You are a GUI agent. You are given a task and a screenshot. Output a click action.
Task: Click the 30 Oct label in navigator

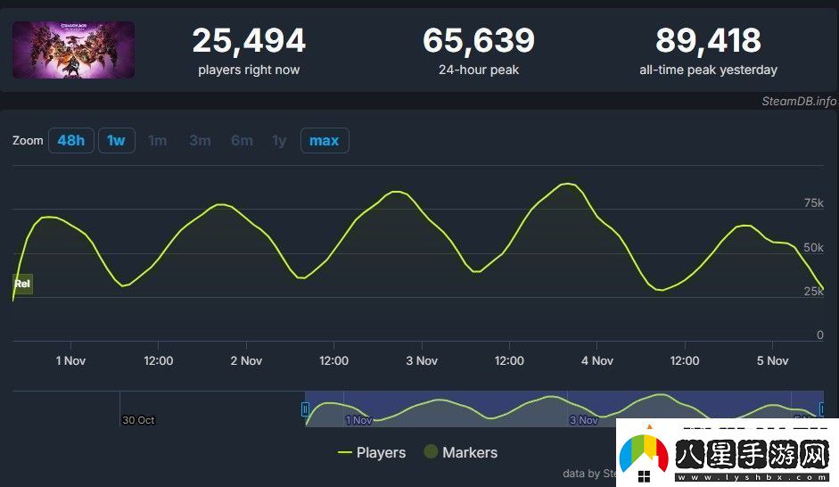tap(138, 420)
